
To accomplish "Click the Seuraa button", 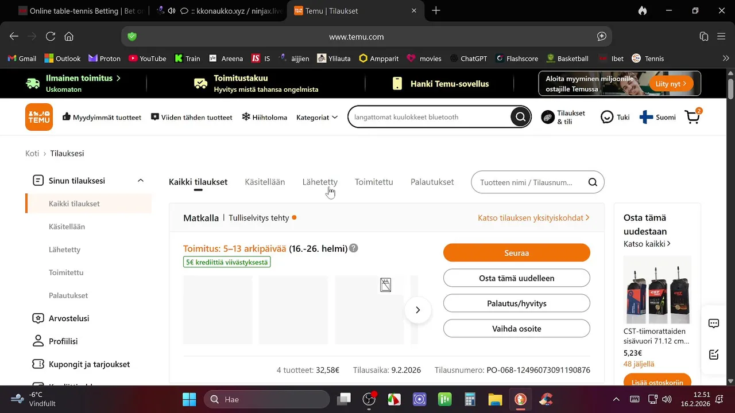I will [516, 253].
